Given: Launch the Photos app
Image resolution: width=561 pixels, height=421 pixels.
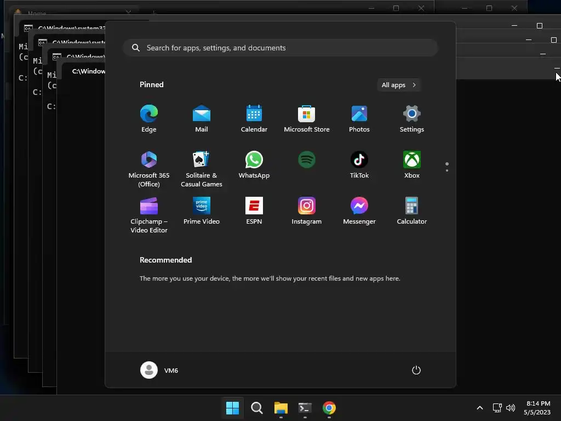Looking at the screenshot, I should point(359,119).
